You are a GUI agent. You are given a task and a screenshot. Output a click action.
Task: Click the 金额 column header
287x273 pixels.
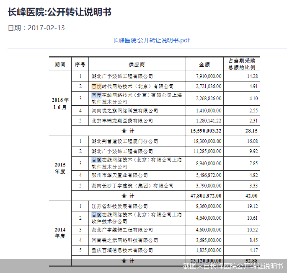click(204, 65)
